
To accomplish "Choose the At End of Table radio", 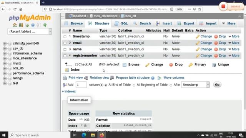I will (x=106, y=85).
